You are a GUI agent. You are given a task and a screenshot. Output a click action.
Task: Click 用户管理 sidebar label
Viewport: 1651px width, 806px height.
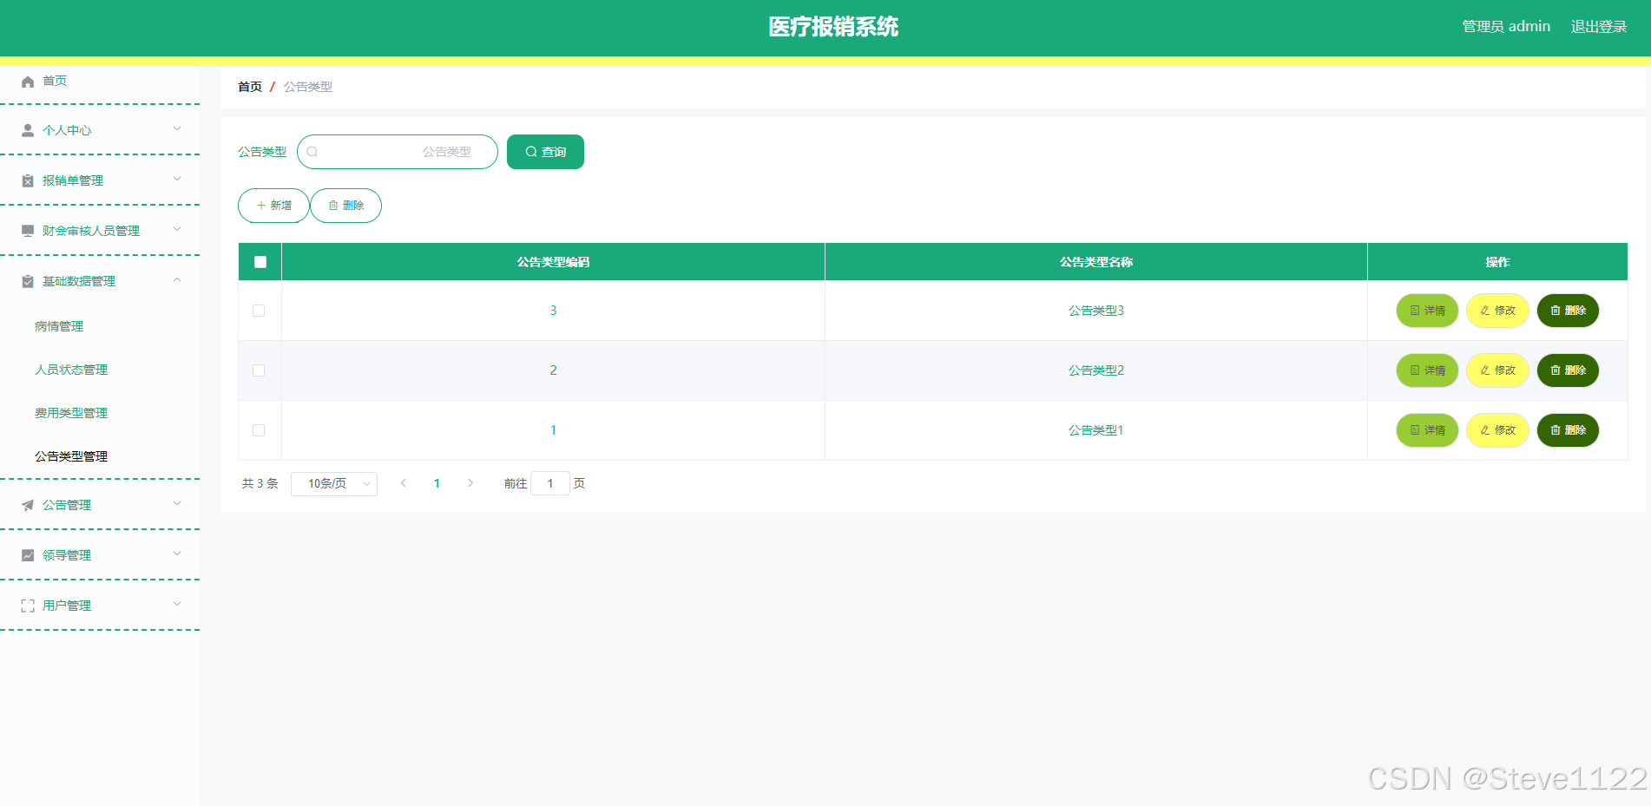(67, 606)
